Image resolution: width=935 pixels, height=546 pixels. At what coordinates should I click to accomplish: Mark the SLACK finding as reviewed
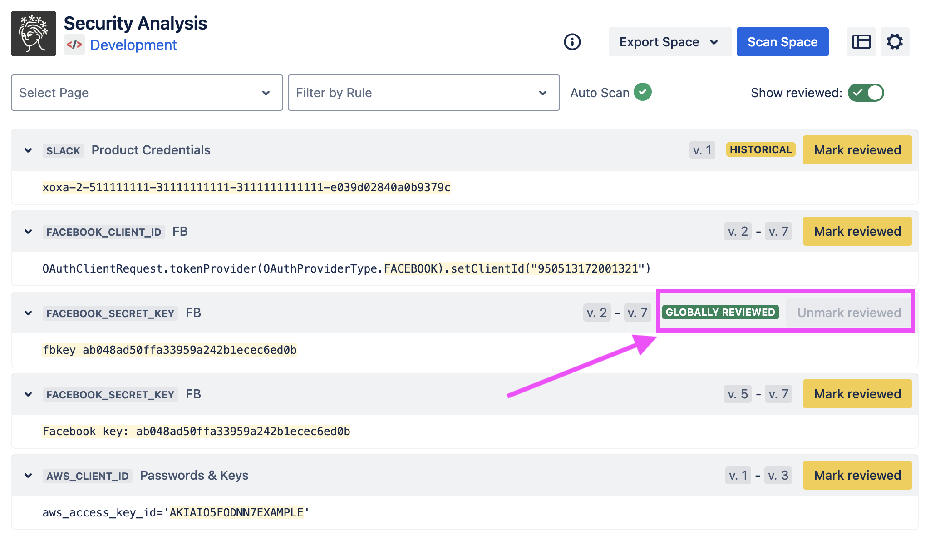857,150
